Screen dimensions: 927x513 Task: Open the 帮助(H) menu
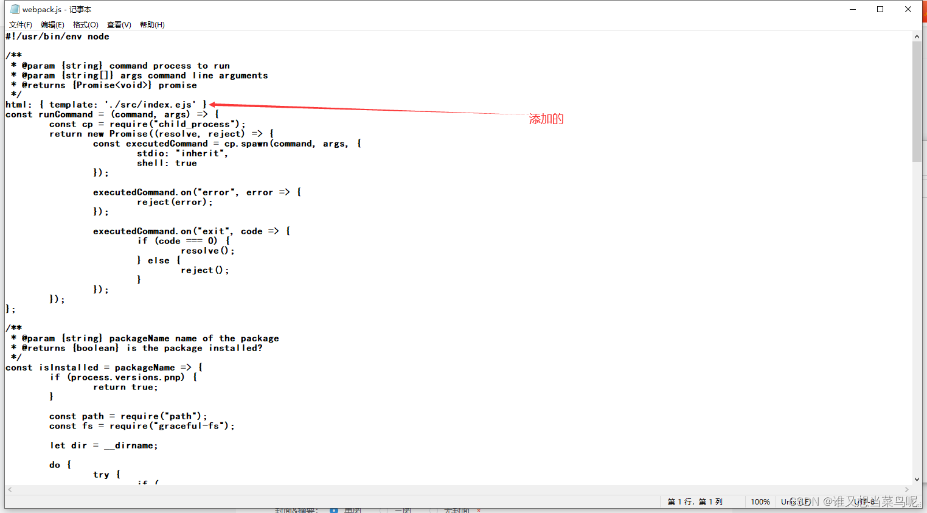(x=152, y=24)
